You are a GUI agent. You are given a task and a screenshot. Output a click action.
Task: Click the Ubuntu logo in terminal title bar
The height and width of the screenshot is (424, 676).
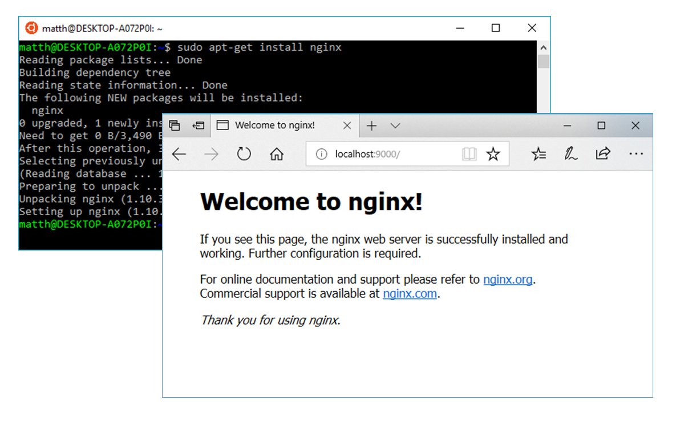31,27
